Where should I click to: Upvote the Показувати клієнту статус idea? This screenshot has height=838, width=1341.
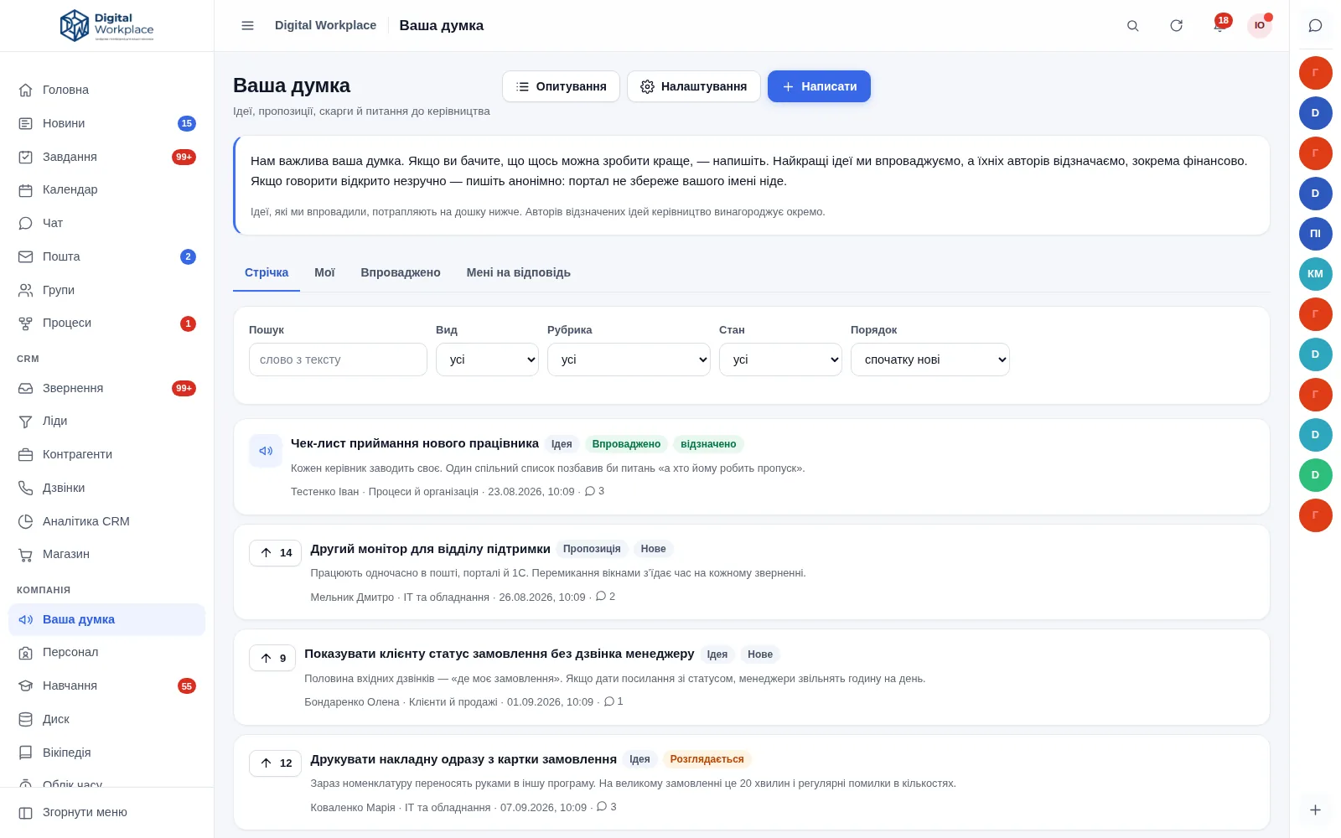(x=272, y=658)
